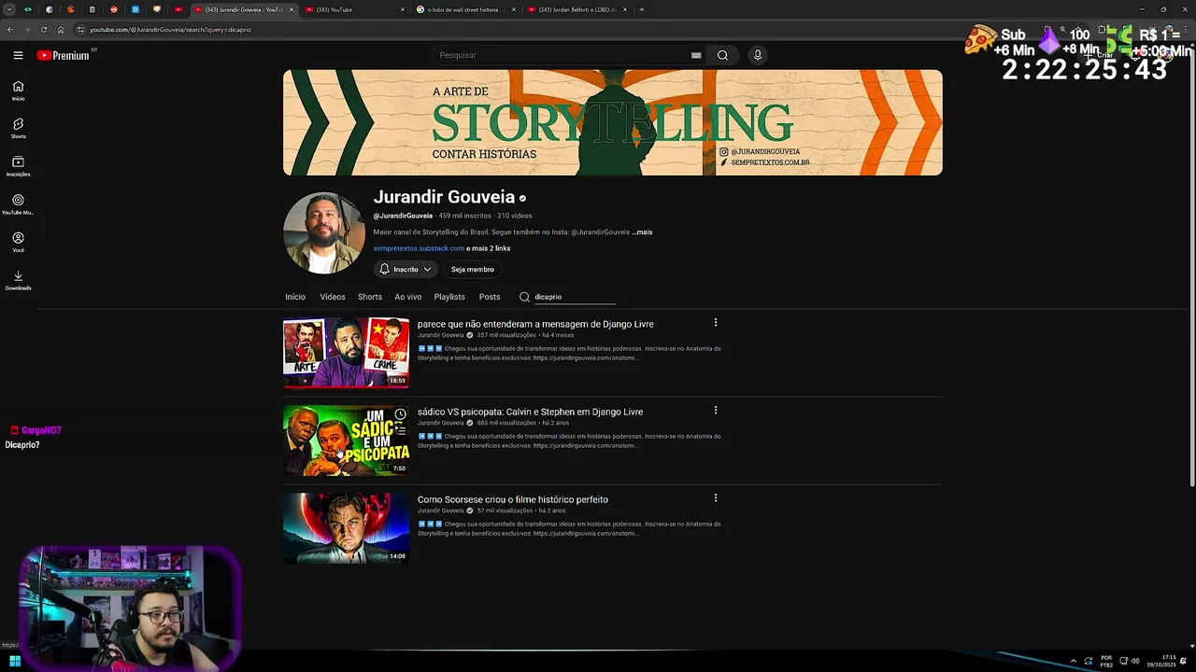Click Jurandir Gouveia name under Scorsese video
Image resolution: width=1196 pixels, height=672 pixels.
(440, 511)
